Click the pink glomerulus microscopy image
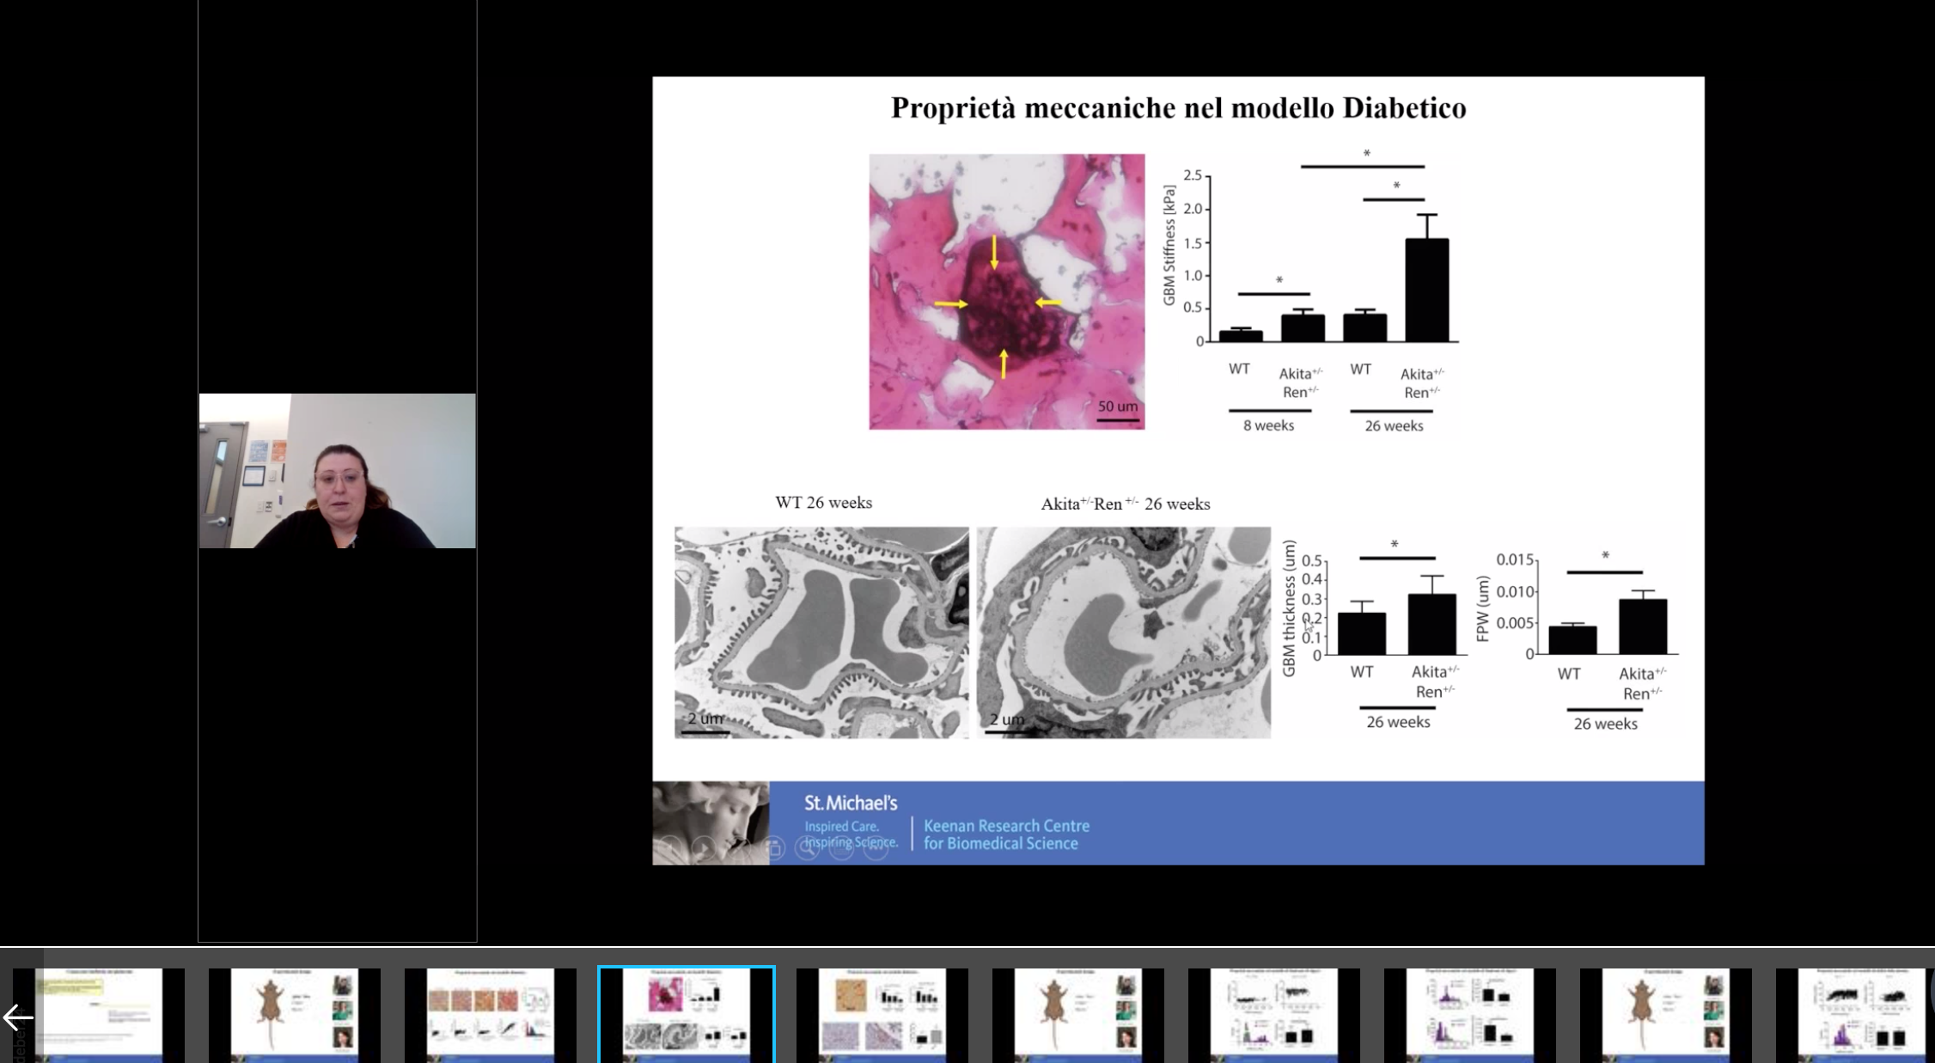 coord(1006,291)
